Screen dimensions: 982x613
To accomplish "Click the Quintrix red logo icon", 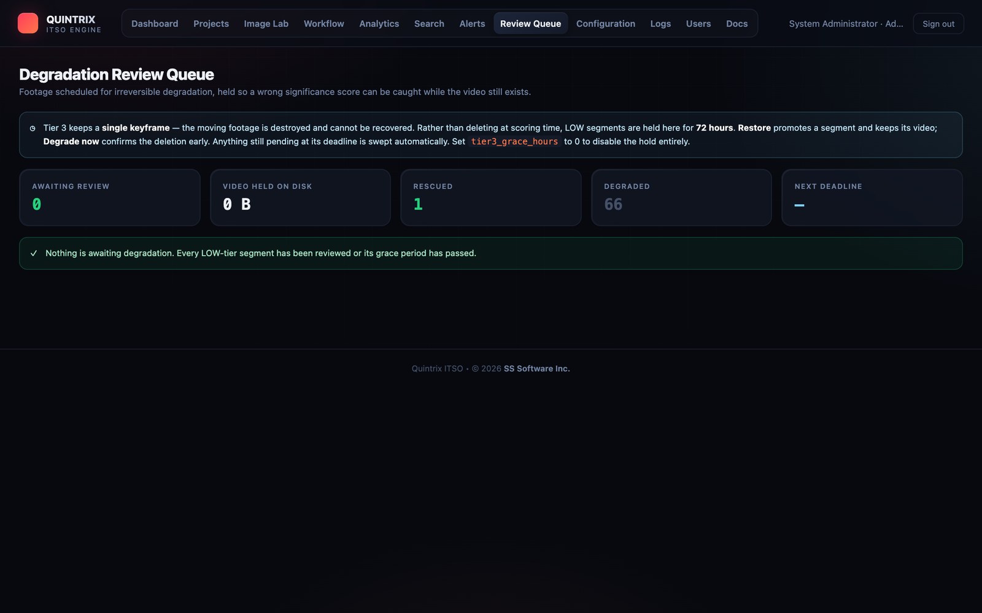I will pos(28,23).
